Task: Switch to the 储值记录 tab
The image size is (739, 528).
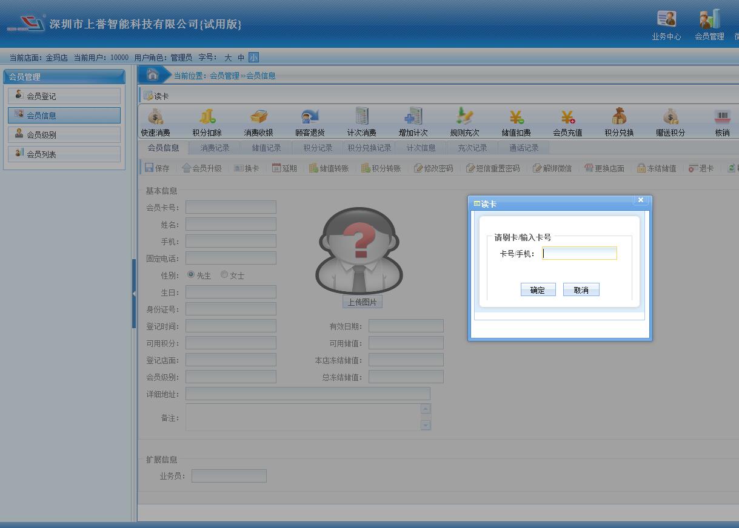Action: (x=266, y=148)
